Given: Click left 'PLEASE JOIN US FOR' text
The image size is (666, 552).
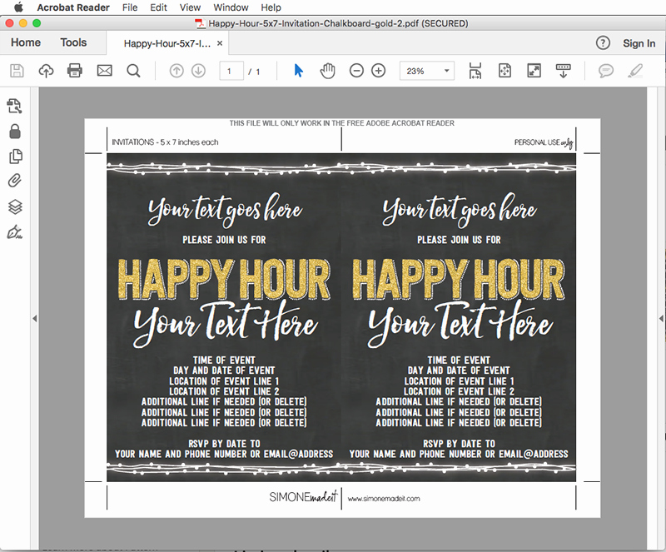Looking at the screenshot, I should coord(224,240).
